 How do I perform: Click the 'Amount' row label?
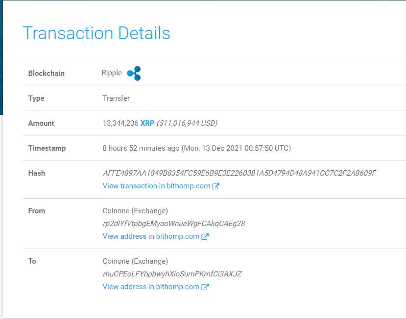coord(41,123)
